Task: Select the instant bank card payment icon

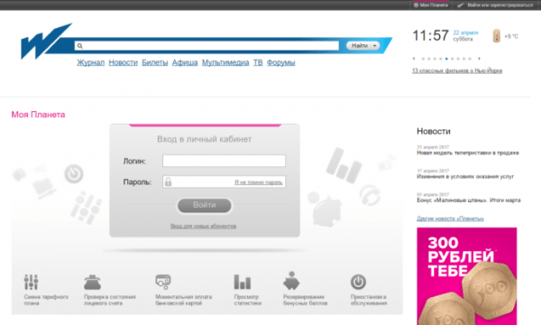Action: 163,282
